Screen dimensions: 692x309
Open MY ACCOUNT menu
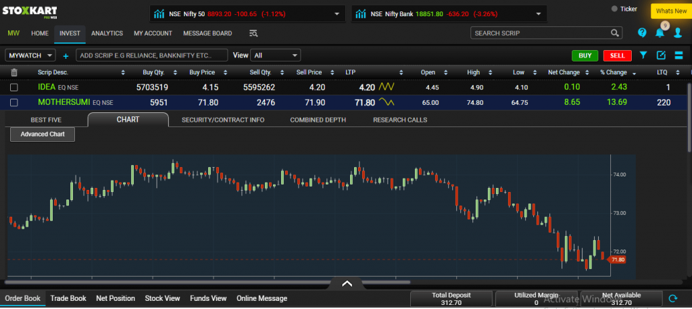click(153, 33)
